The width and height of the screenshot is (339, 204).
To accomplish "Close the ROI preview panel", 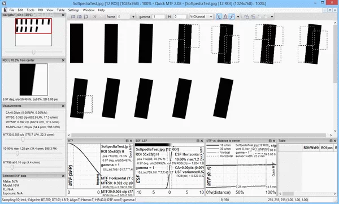I will click(x=63, y=60).
